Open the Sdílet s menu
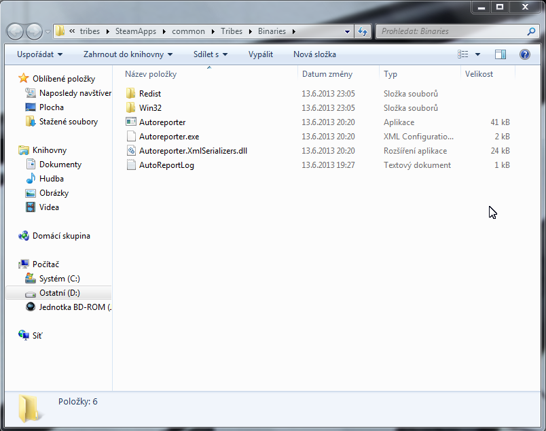 [x=211, y=54]
